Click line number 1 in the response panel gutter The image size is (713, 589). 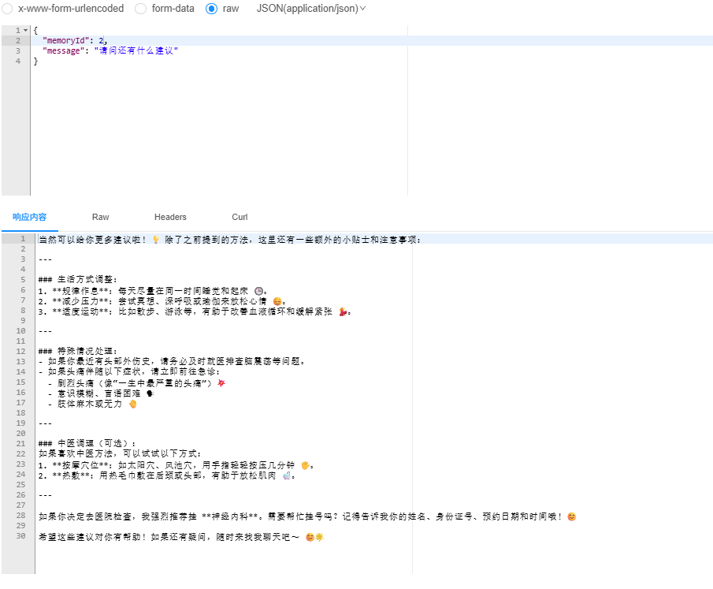click(24, 239)
